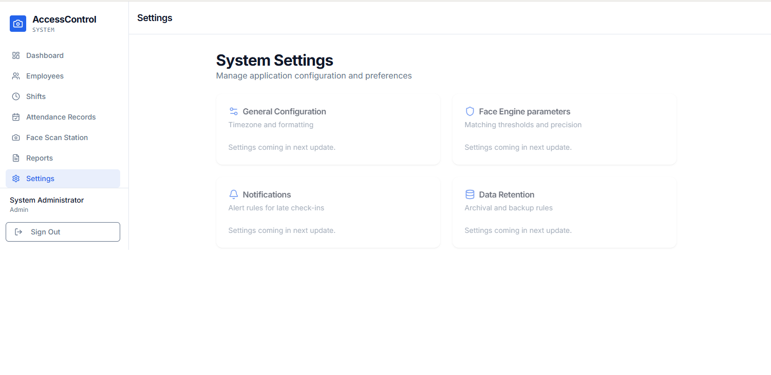Click the AccessControl camera logo icon
The image size is (771, 375).
tap(18, 24)
